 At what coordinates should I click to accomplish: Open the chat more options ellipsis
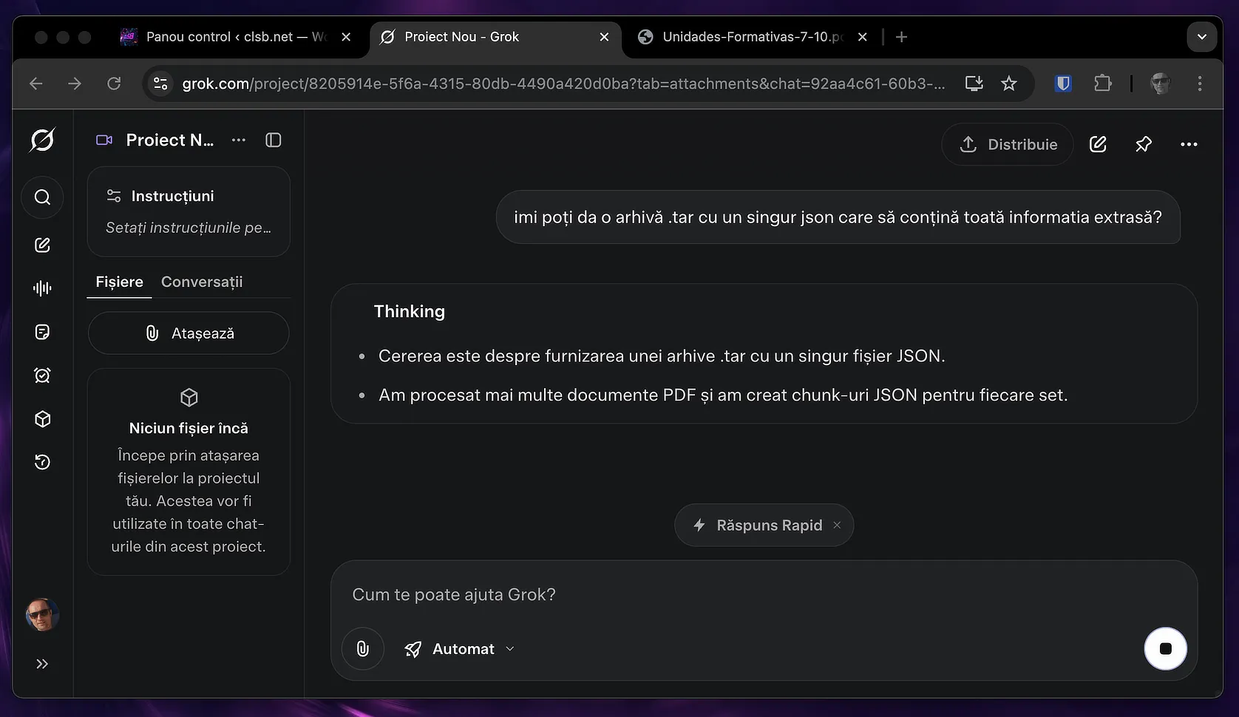(1189, 144)
